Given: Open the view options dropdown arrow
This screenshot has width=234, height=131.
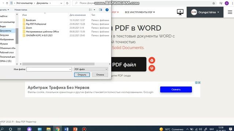Looking at the screenshot, I should (94, 10).
